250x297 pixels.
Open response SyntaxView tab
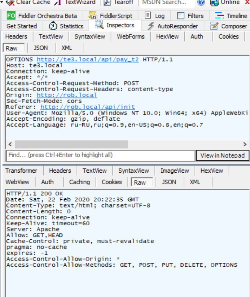pyautogui.click(x=133, y=170)
